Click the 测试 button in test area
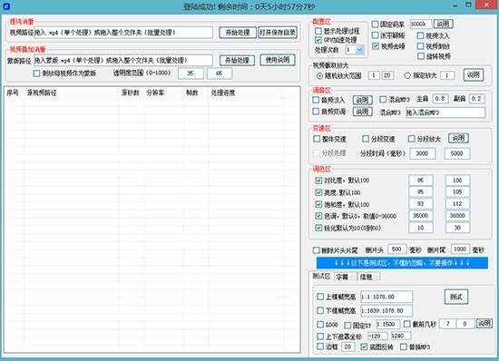This screenshot has height=361, width=499. 456,297
